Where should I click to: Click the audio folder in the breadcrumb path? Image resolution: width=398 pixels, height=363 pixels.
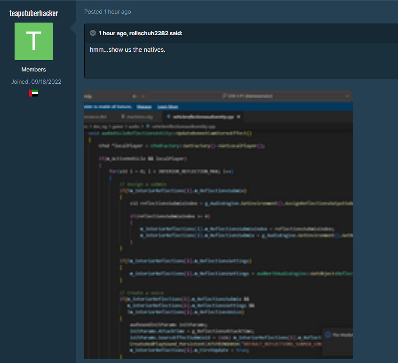coord(134,126)
